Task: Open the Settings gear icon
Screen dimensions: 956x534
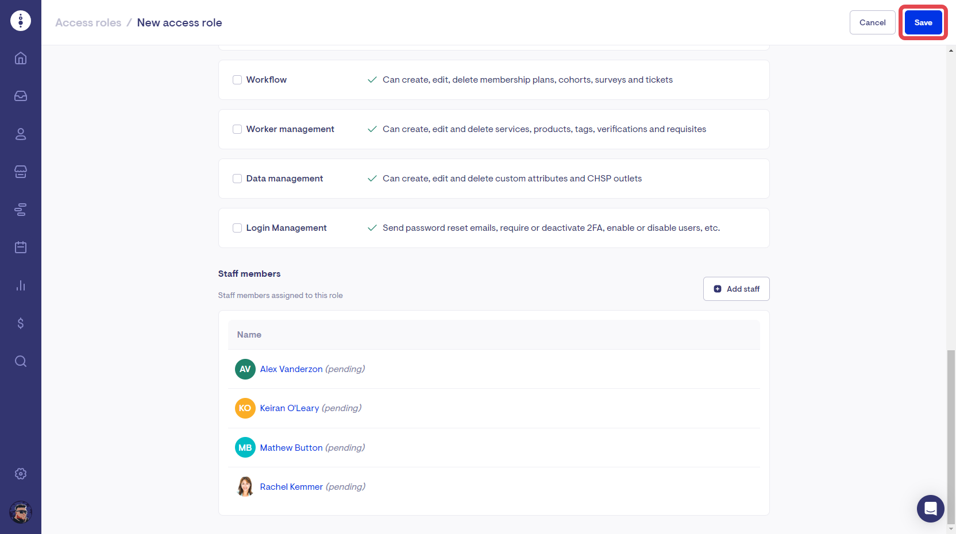Action: pos(21,474)
